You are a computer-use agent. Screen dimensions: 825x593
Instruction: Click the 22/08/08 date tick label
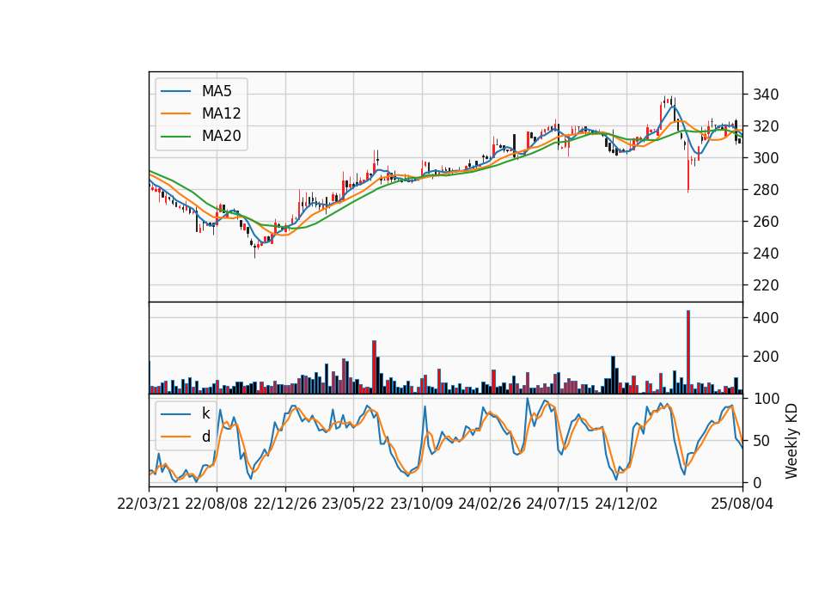point(217,504)
